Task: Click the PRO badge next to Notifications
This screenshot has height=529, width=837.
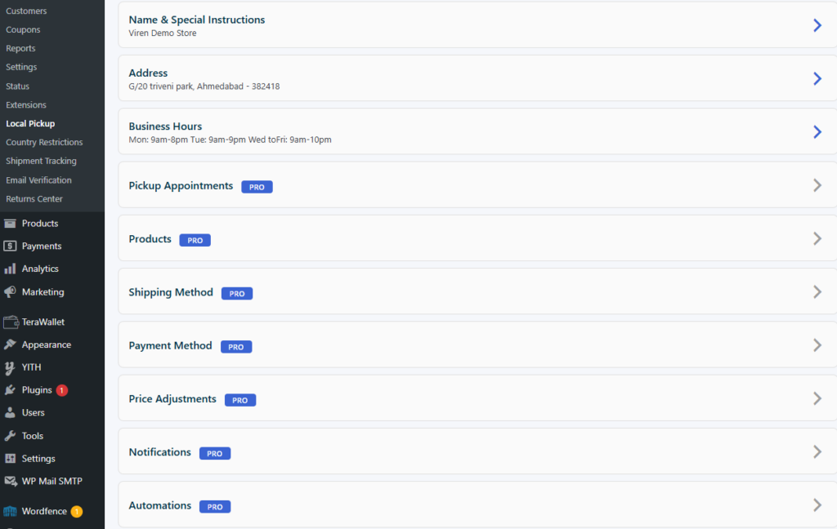Action: (x=214, y=454)
